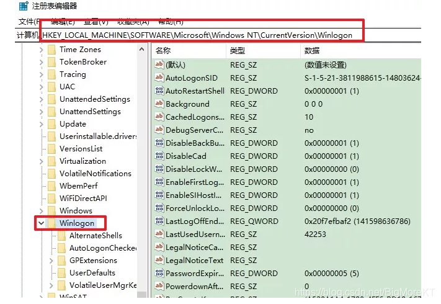
Task: Click the UserDefaults folder icon
Action: pyautogui.click(x=61, y=273)
